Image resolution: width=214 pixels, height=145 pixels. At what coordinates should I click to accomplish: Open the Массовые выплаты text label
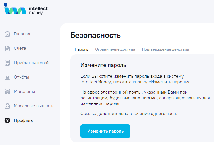point(34,106)
